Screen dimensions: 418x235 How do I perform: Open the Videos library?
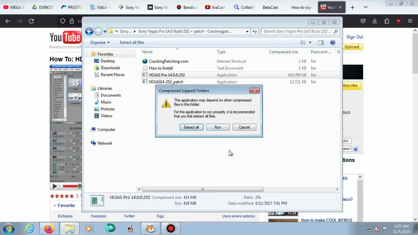click(x=106, y=116)
